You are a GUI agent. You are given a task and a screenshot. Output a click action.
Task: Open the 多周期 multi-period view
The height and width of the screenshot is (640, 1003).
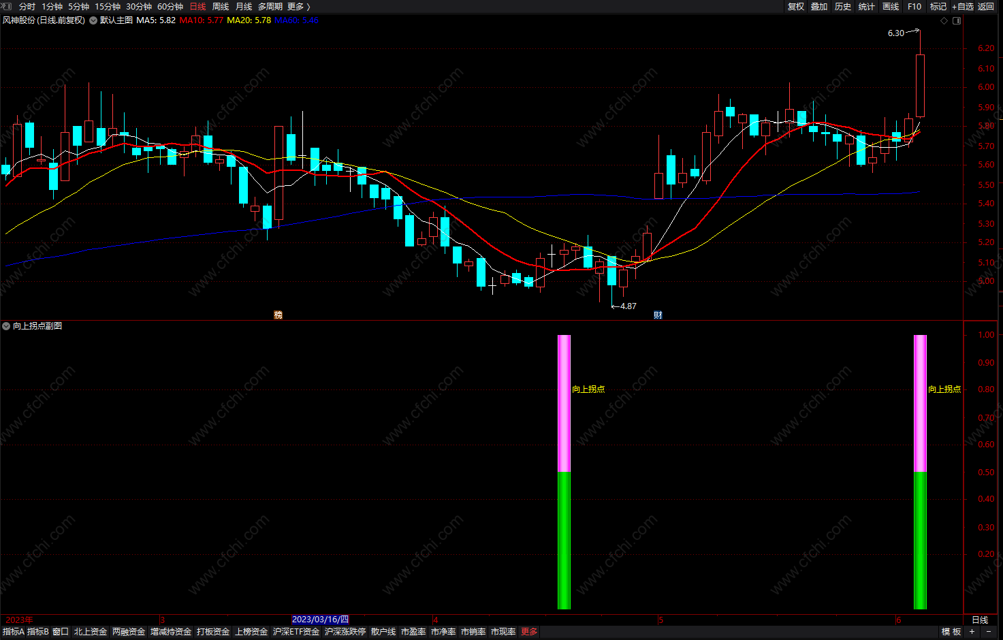click(x=270, y=6)
